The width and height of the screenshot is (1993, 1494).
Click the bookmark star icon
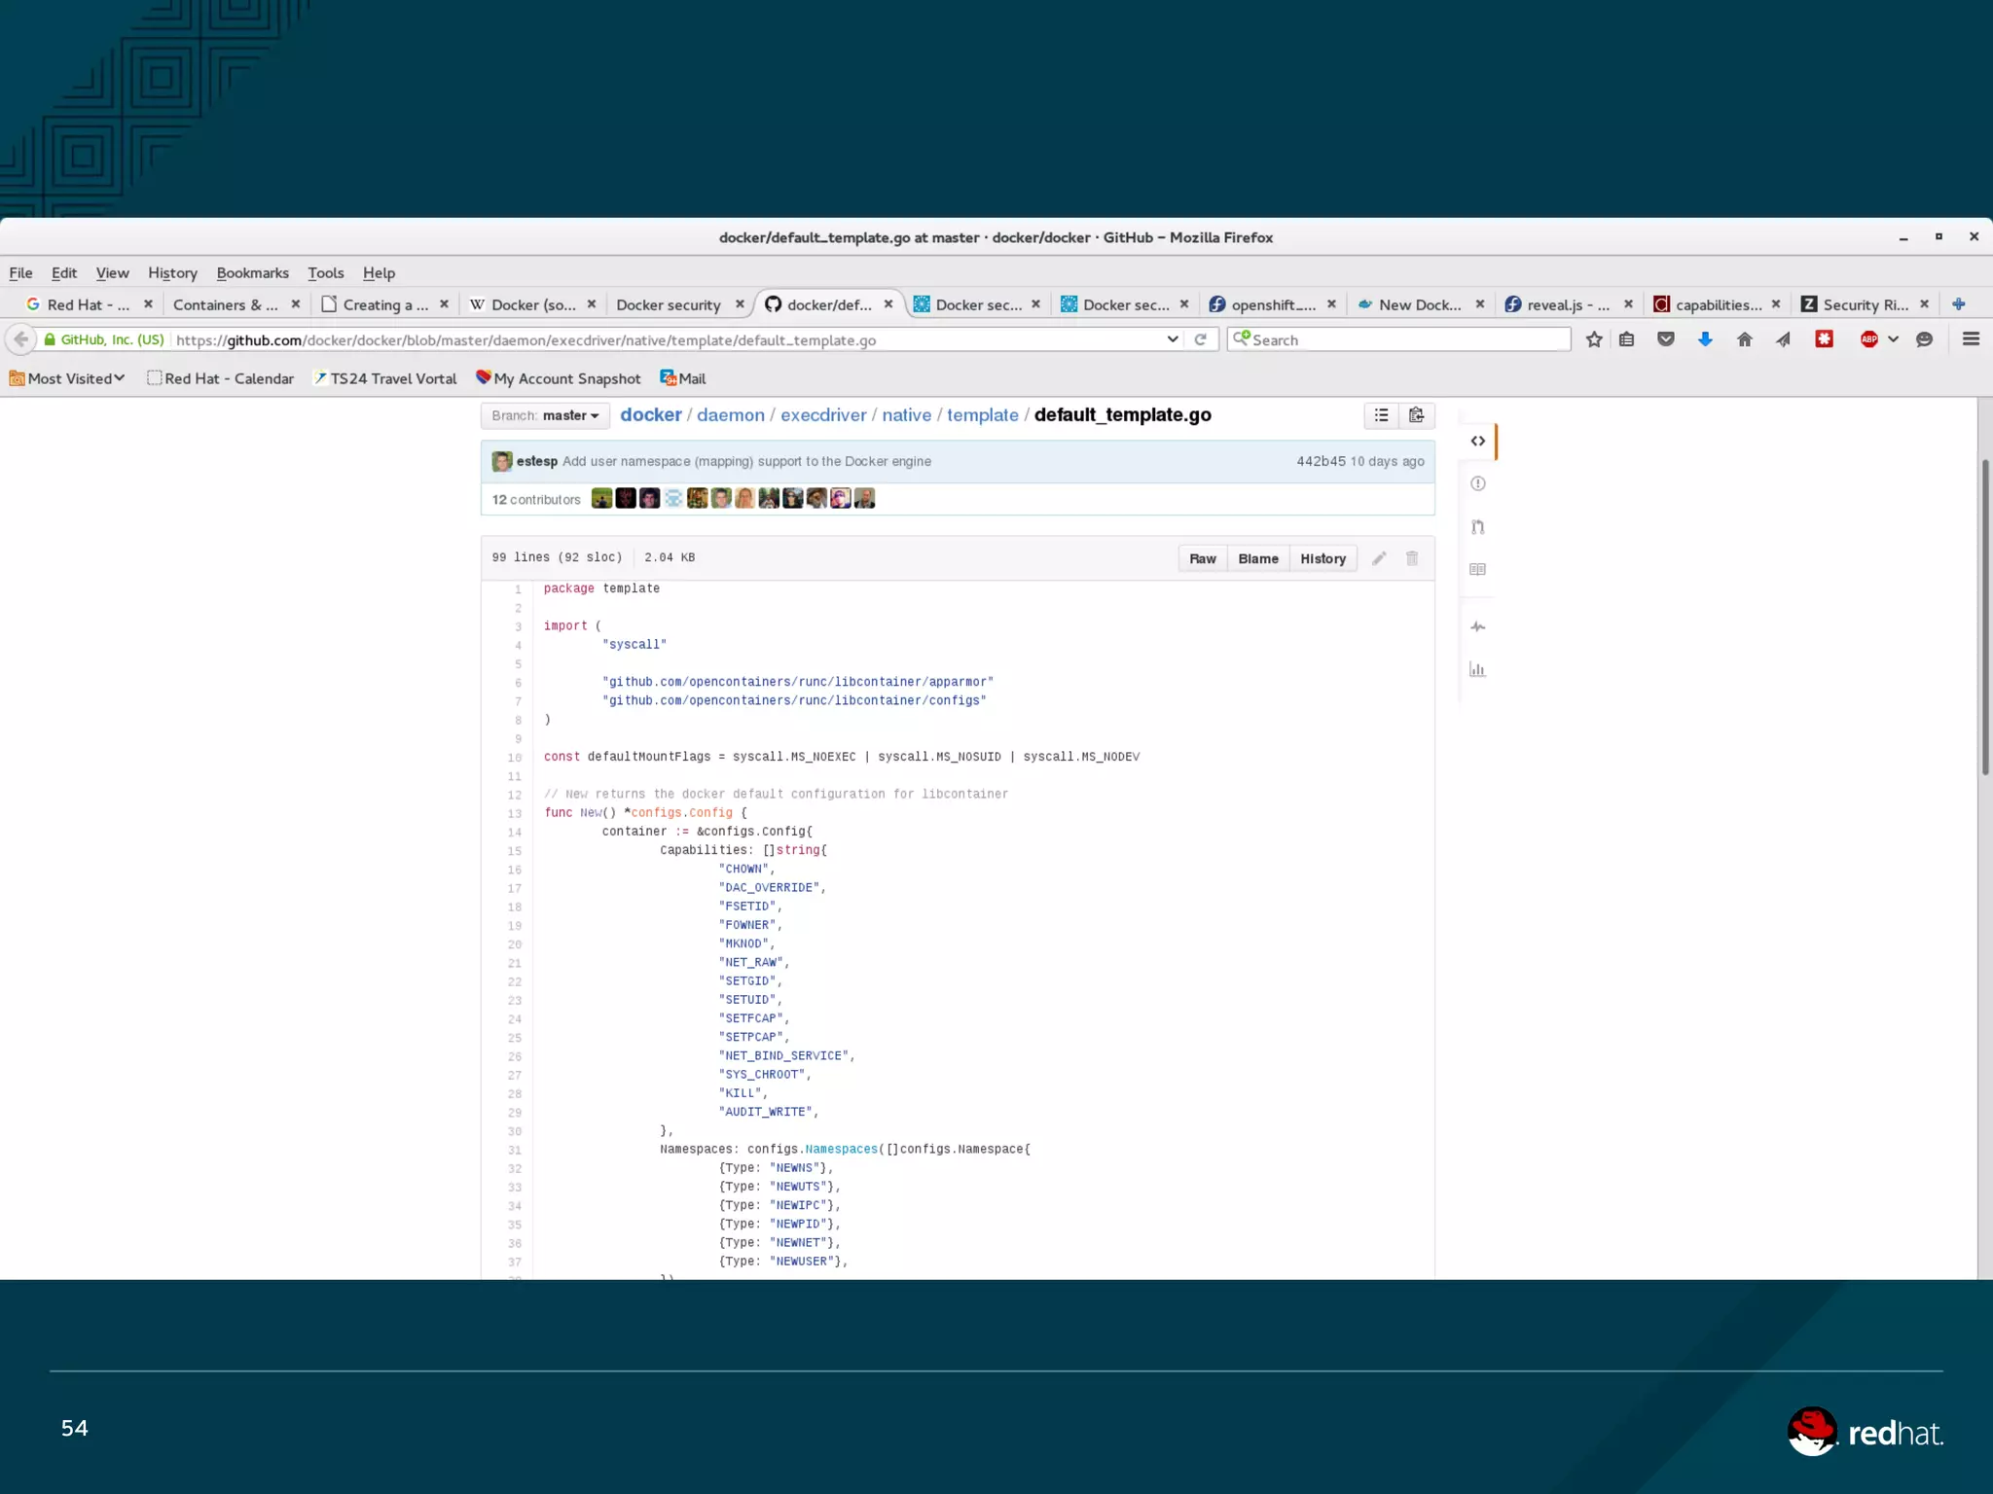click(1593, 339)
